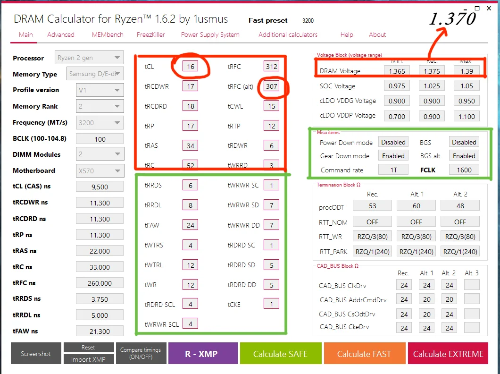Click the BCLK (100-104.8) input field
Screen dimensions: 500x374
(x=100, y=139)
